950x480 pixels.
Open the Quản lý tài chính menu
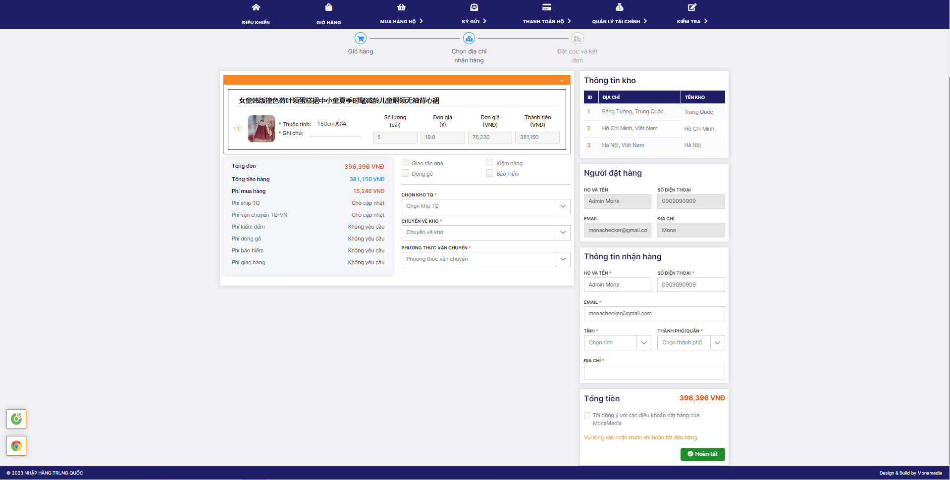pos(619,21)
